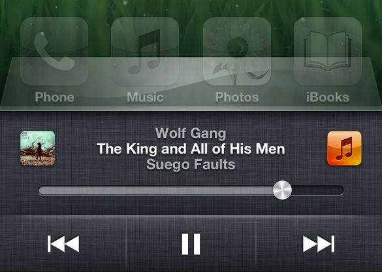Tap the song title The King and All of His Men
This screenshot has height=272, width=382.
click(x=191, y=149)
